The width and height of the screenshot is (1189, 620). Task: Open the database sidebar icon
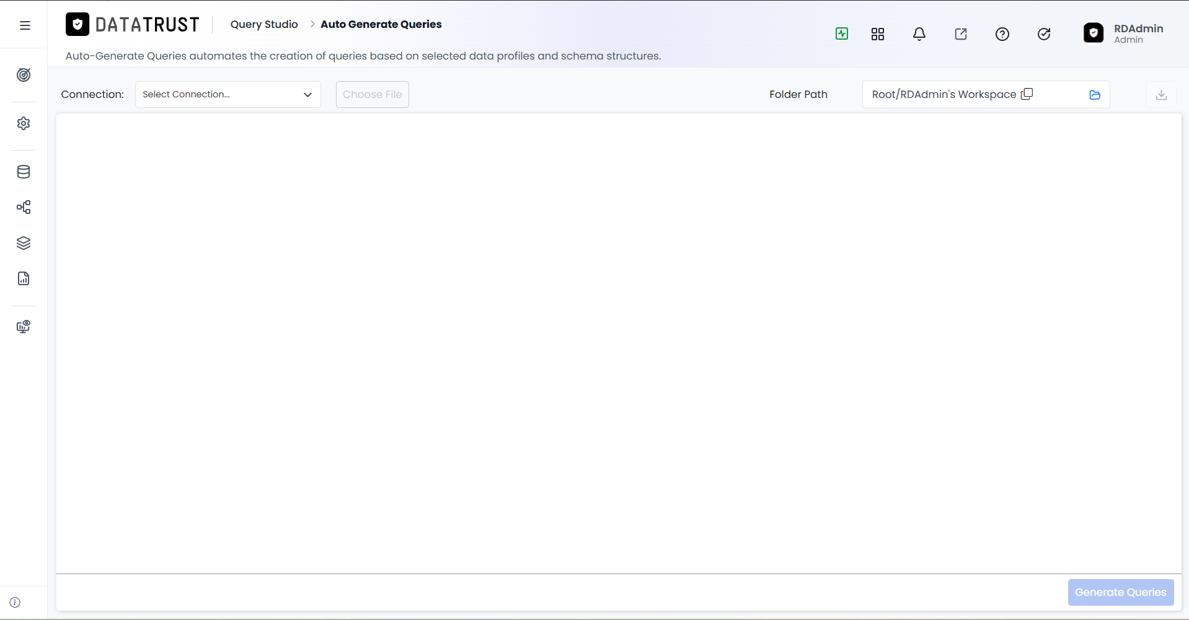click(x=24, y=172)
